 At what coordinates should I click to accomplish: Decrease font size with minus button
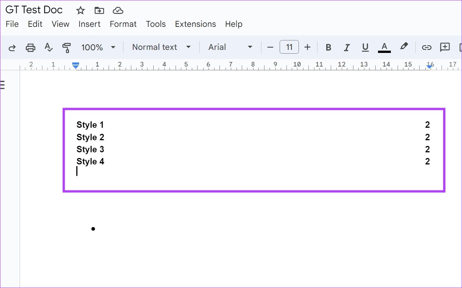[x=270, y=47]
